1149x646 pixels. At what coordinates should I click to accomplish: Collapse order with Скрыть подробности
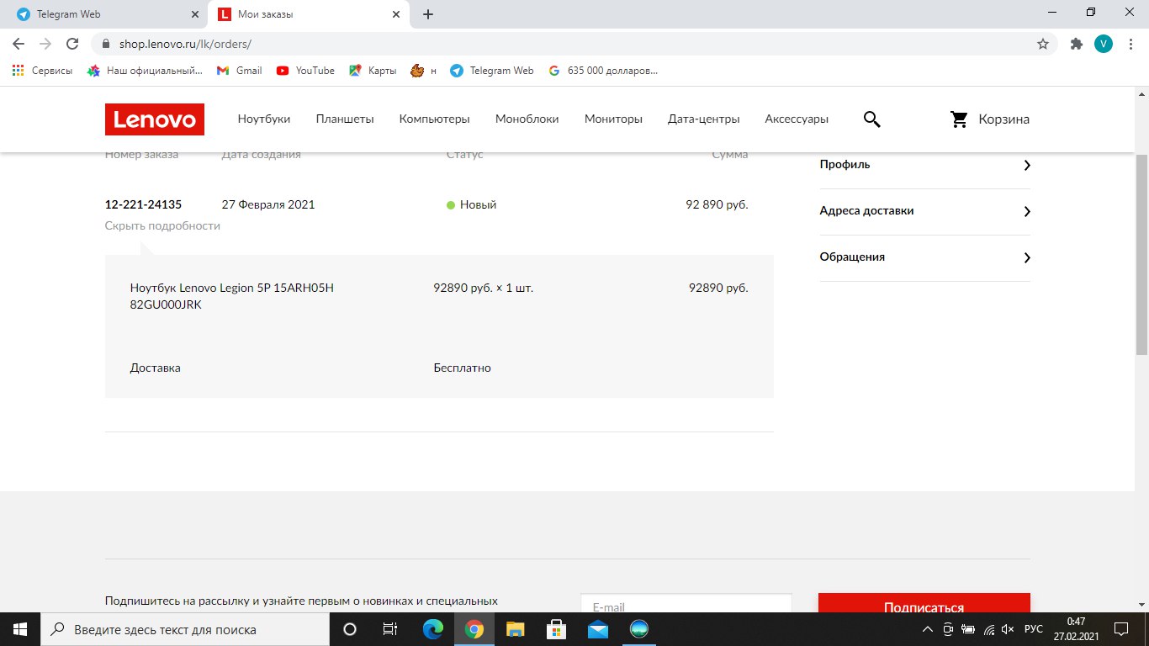click(x=162, y=226)
